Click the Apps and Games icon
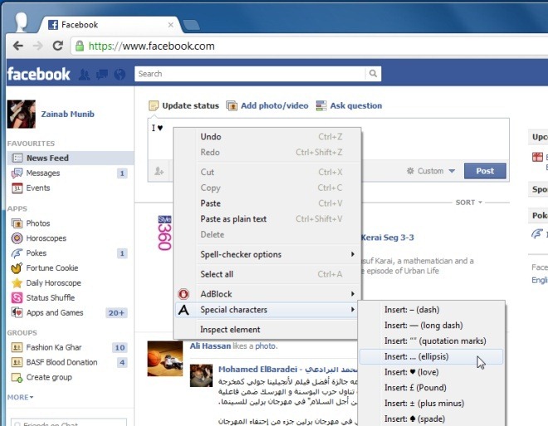This screenshot has width=548, height=426. [17, 312]
